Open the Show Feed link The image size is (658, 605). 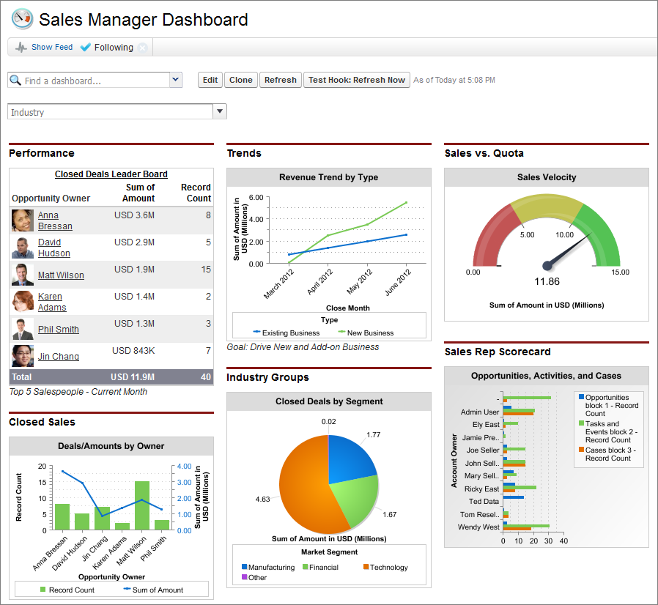click(52, 48)
